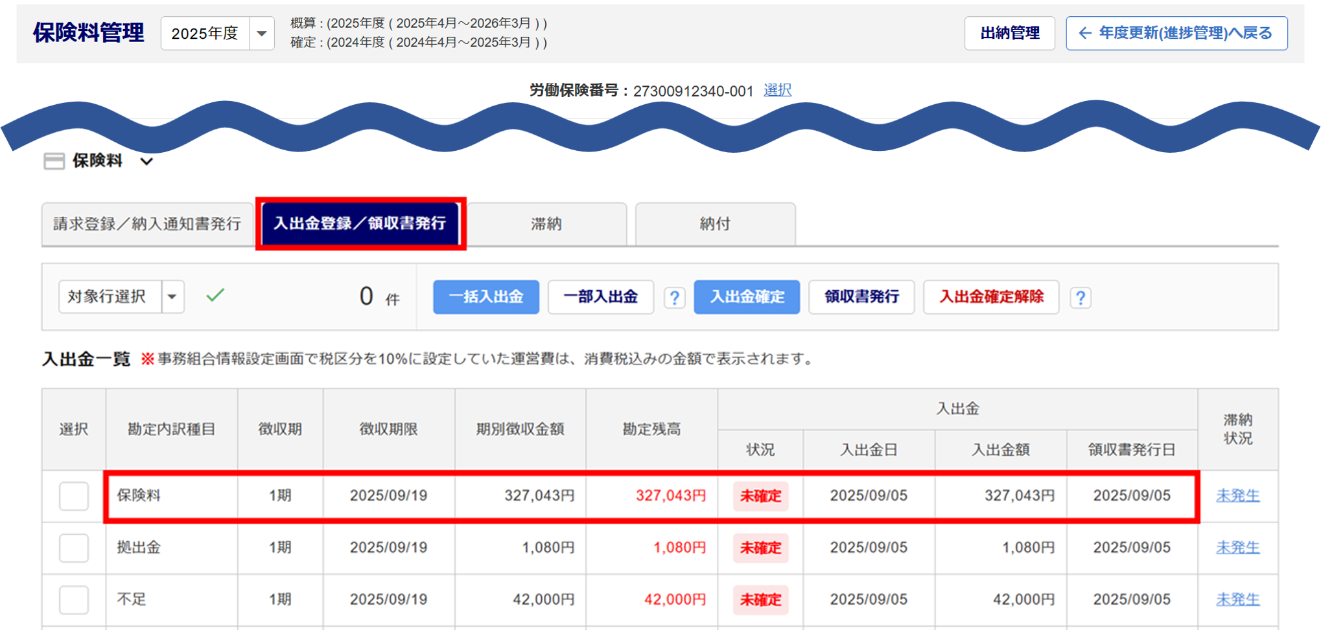The height and width of the screenshot is (630, 1321).
Task: Click the help icon beside 一部入出金
Action: [674, 298]
